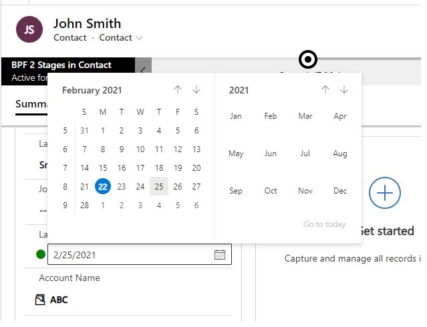Screen dimensions: 427x327
Task: Click the John Smith record title
Action: coord(87,23)
